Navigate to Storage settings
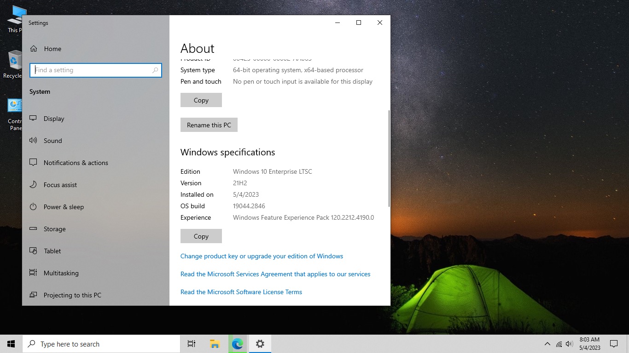The width and height of the screenshot is (629, 353). click(96, 229)
